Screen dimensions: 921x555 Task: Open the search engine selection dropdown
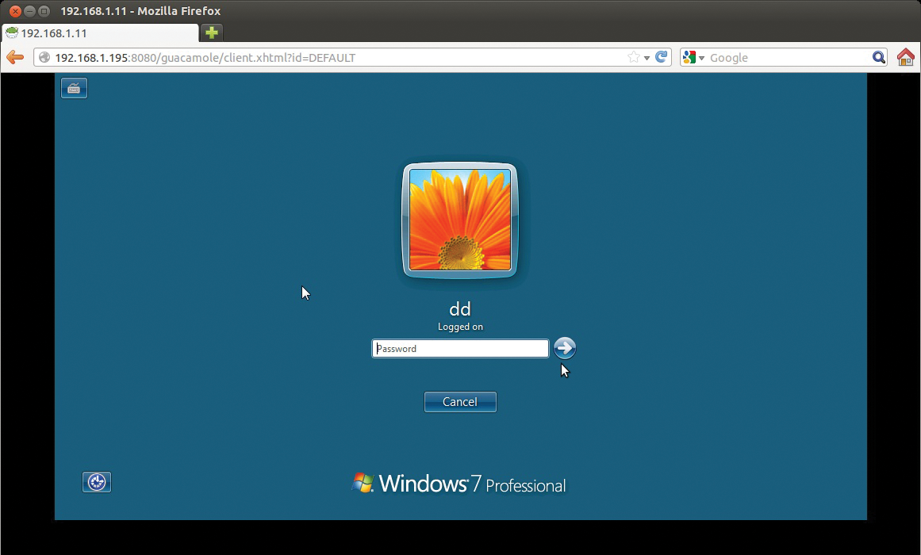pos(700,57)
